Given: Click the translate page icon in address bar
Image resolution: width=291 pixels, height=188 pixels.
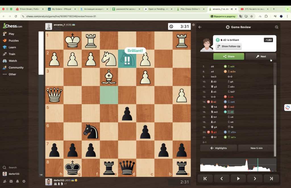Looking at the screenshot, I should click(241, 16).
